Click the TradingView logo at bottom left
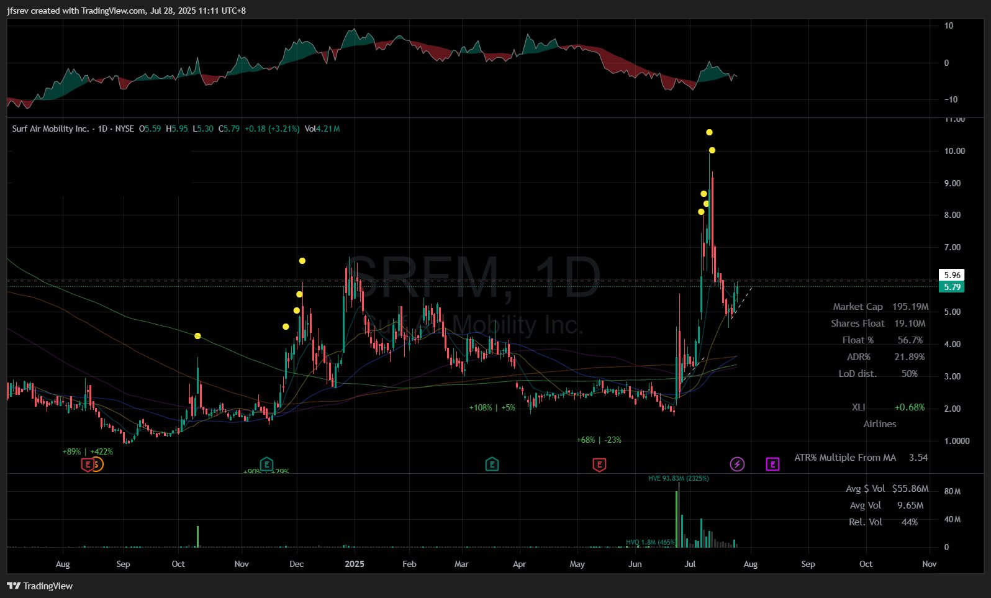The image size is (991, 598). pos(40,586)
